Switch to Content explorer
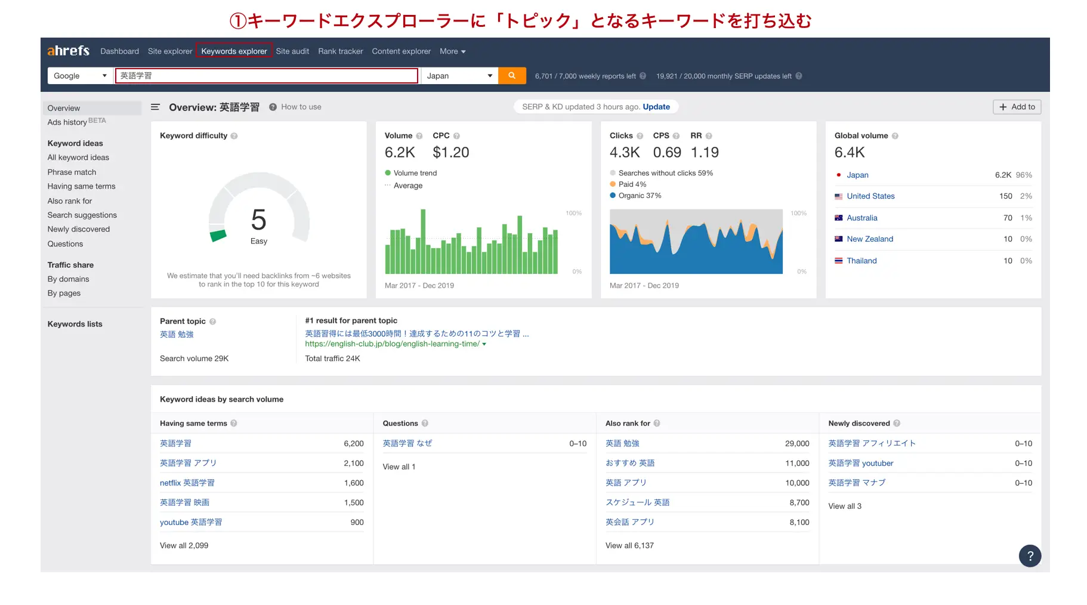The image size is (1087, 605). [x=401, y=51]
